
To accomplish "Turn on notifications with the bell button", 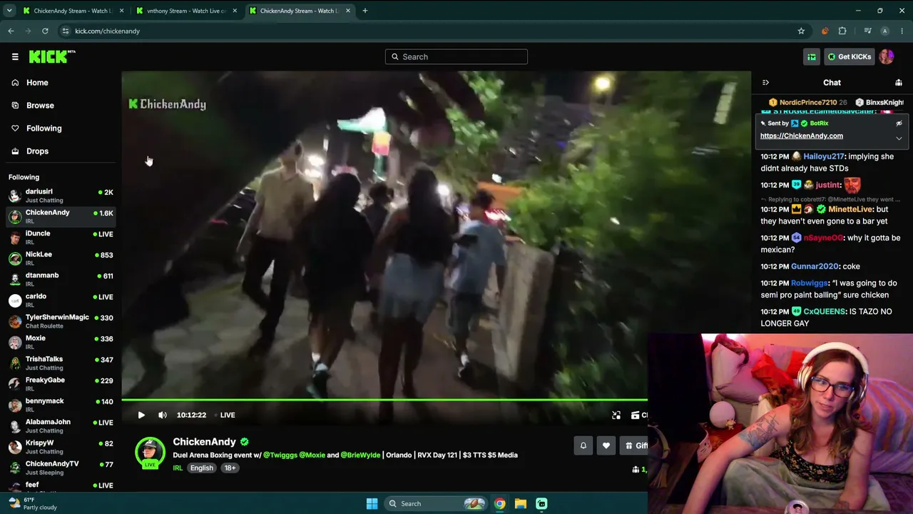I will pos(583,446).
